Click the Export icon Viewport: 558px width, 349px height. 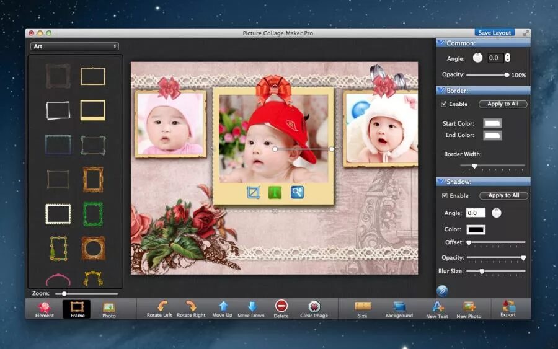pos(508,306)
